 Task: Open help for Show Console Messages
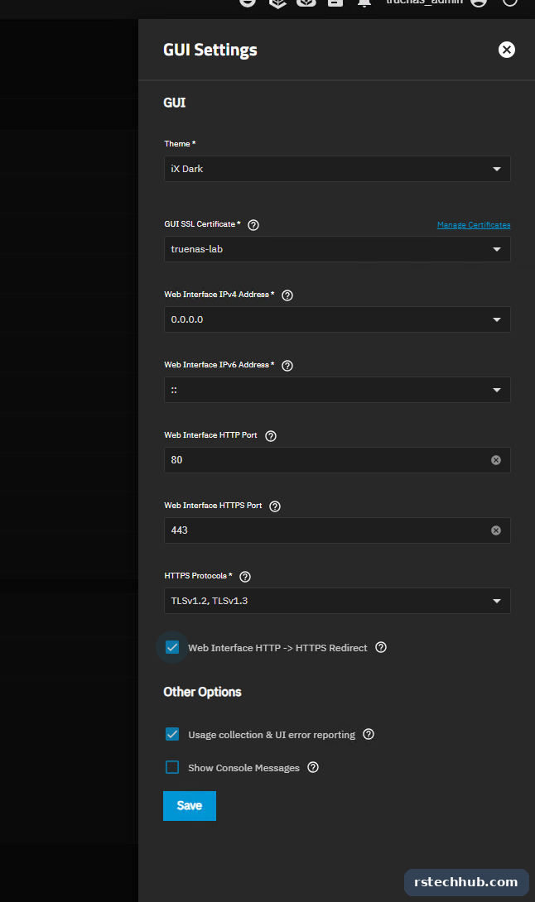coord(313,767)
